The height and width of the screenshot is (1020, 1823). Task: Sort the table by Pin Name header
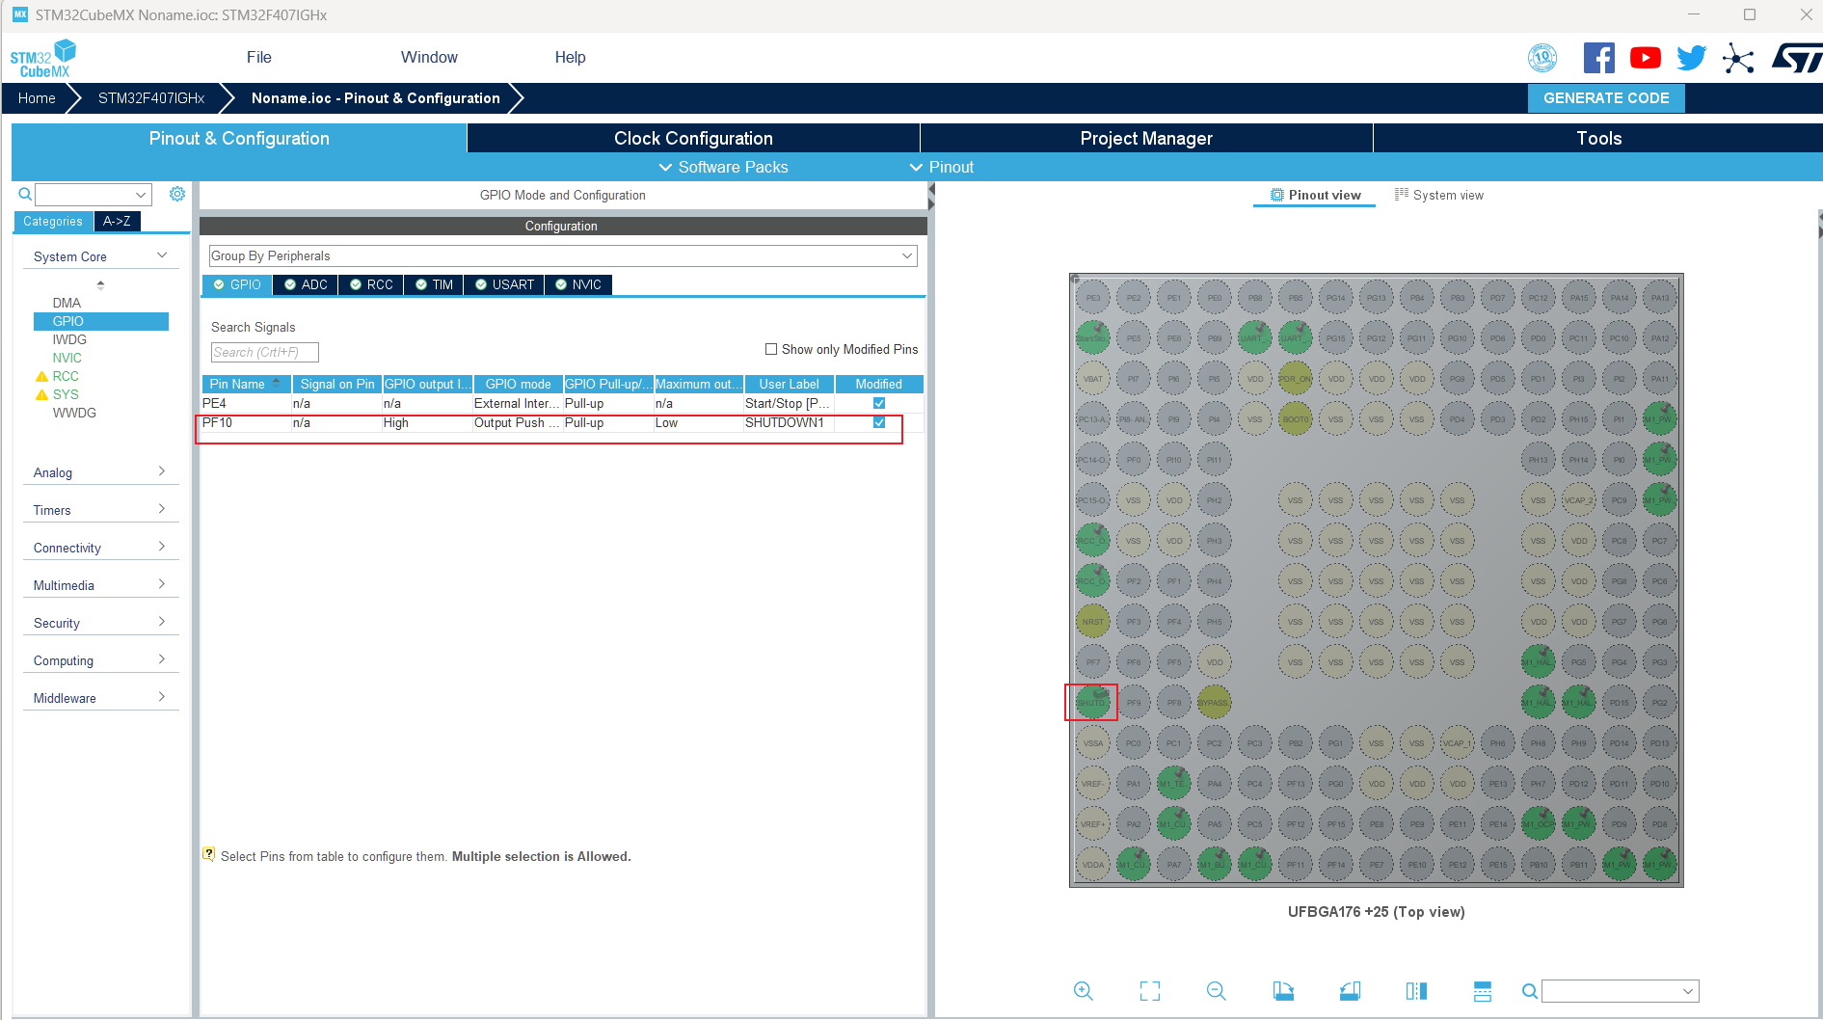point(247,384)
